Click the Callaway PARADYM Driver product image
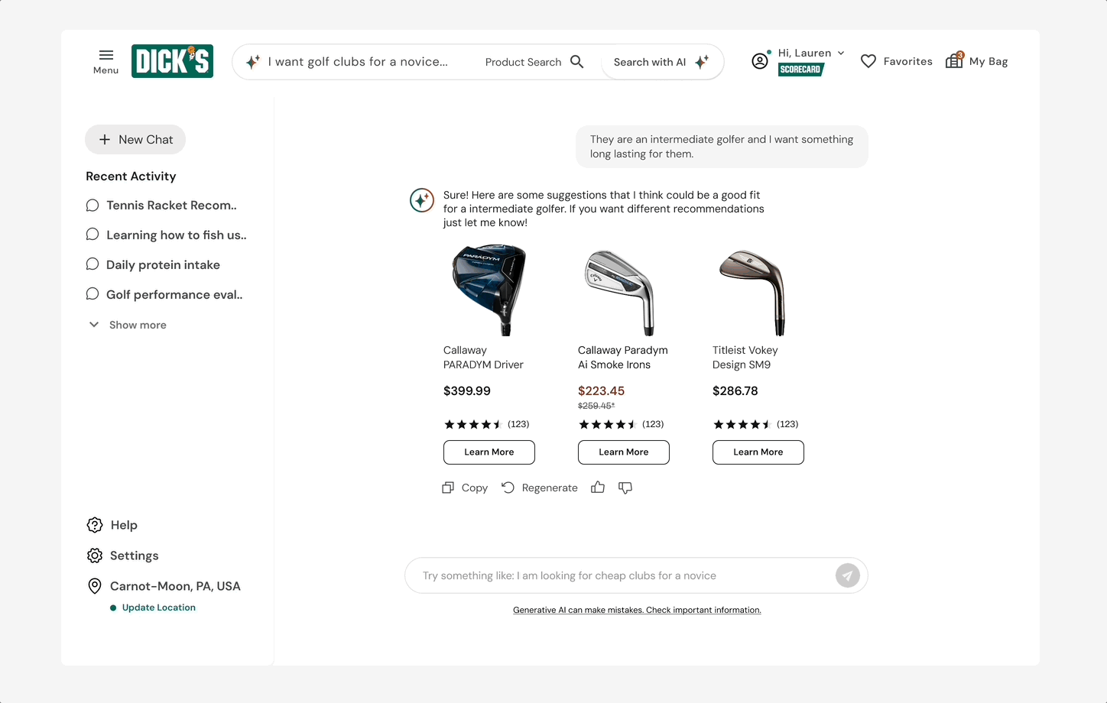Viewport: 1107px width, 703px height. coord(489,290)
